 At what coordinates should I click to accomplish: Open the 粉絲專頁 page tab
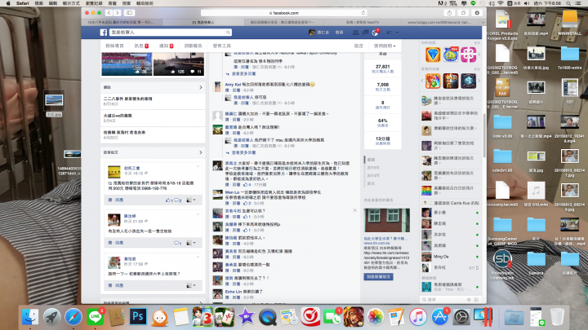pos(114,46)
